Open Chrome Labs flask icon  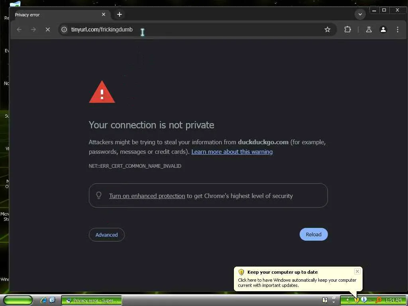pyautogui.click(x=369, y=29)
